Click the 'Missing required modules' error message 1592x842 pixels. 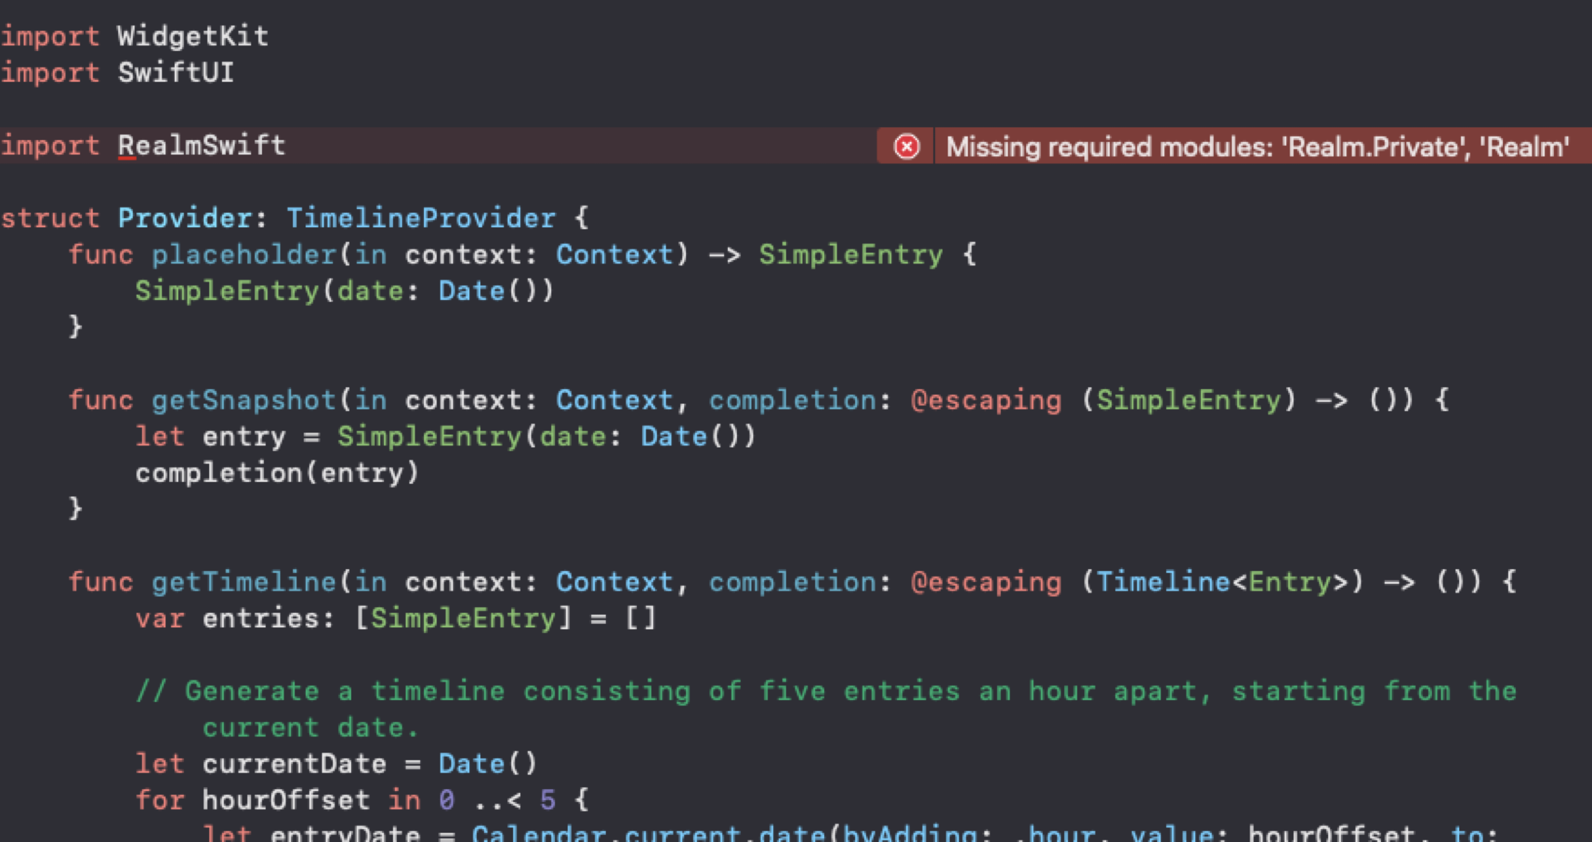[x=1256, y=147]
